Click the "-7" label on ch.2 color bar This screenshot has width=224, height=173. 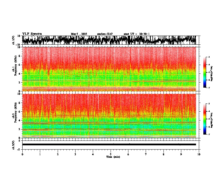(209, 135)
